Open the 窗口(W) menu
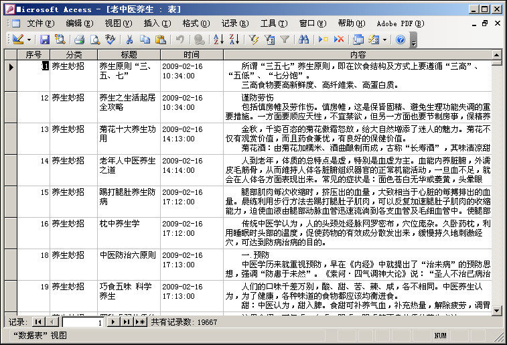Screen dimensions: 507x345 click(x=313, y=23)
